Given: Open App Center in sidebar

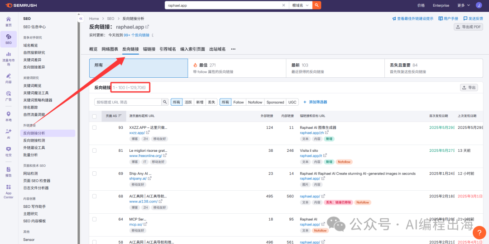Looking at the screenshot, I should tap(9, 191).
